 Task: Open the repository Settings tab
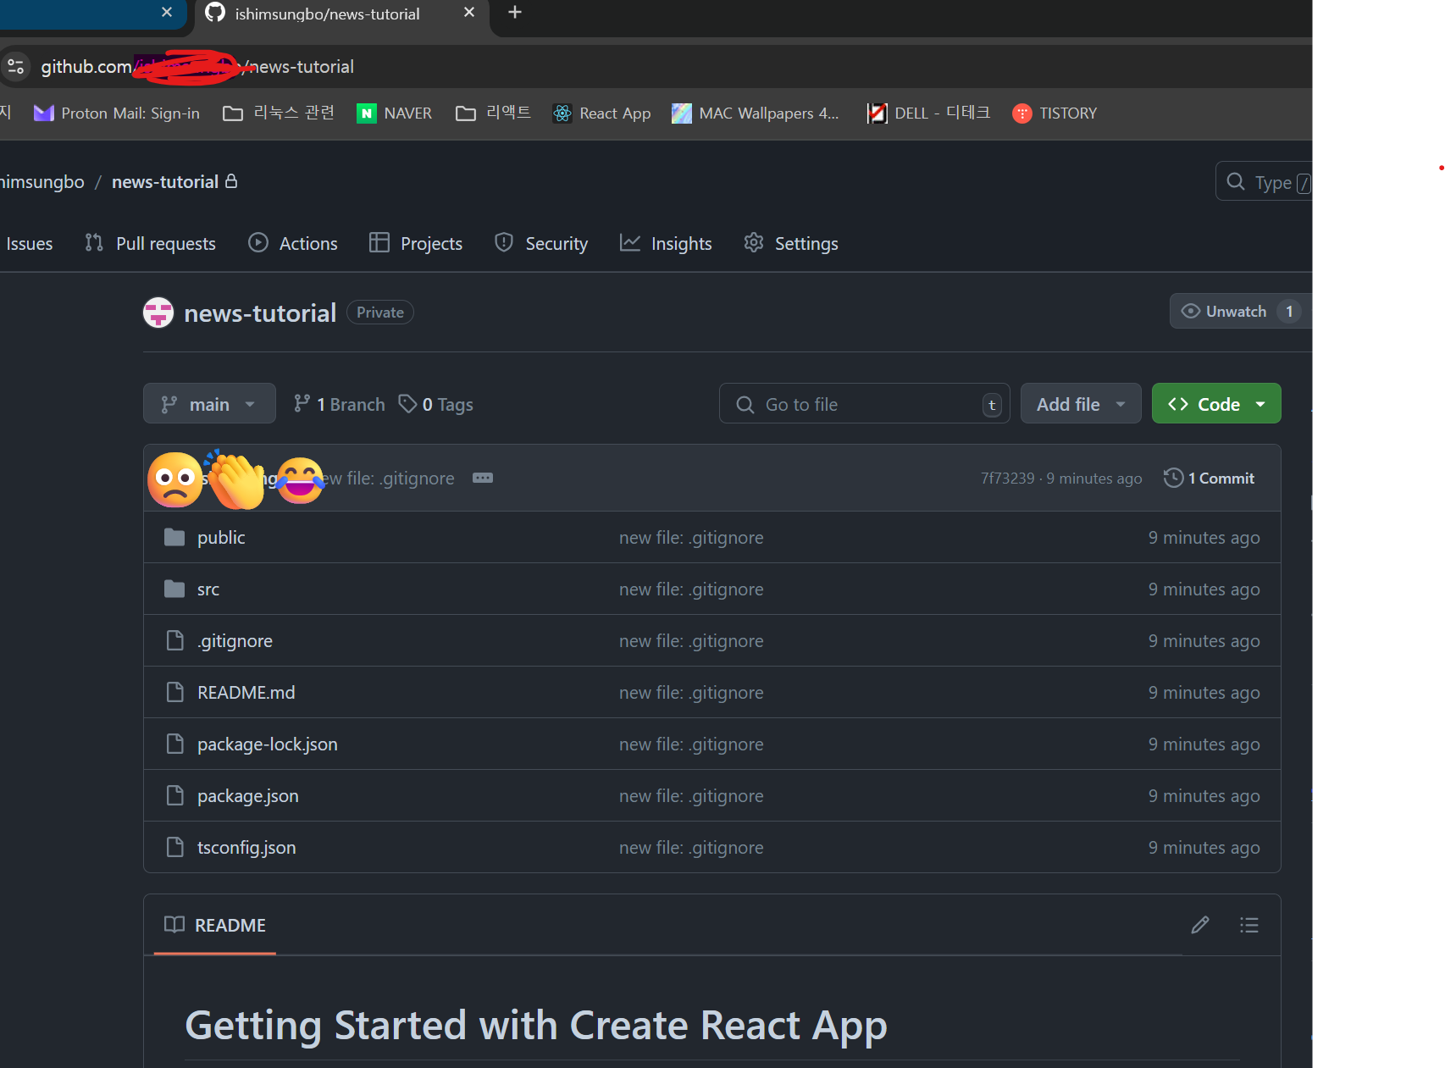pyautogui.click(x=791, y=244)
